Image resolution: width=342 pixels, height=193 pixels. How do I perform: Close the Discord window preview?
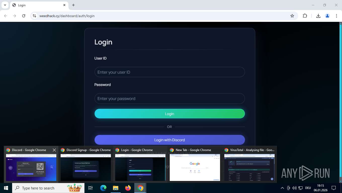point(54,150)
